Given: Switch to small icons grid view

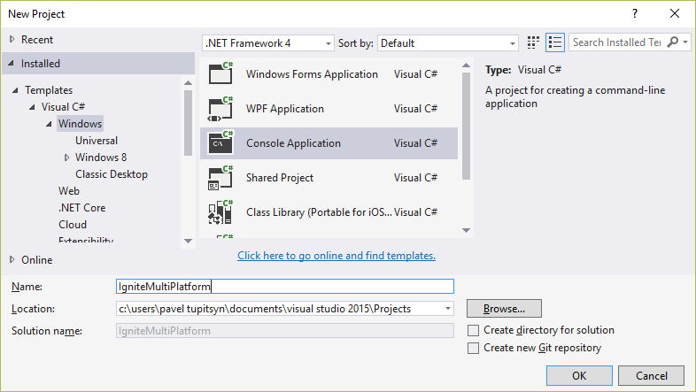Looking at the screenshot, I should coord(533,42).
